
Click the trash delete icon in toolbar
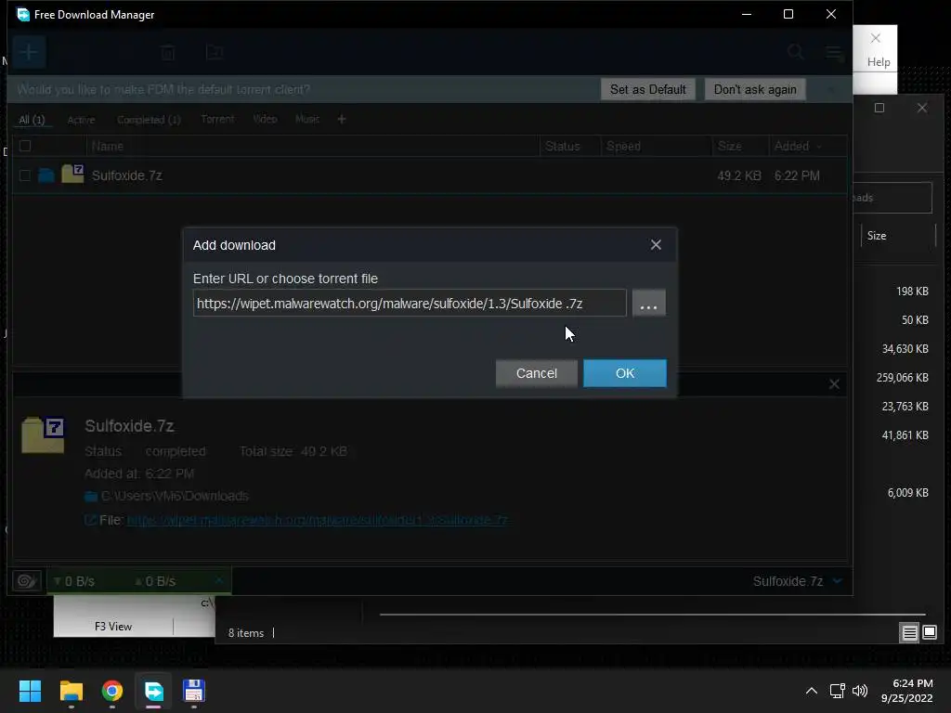[x=168, y=52]
